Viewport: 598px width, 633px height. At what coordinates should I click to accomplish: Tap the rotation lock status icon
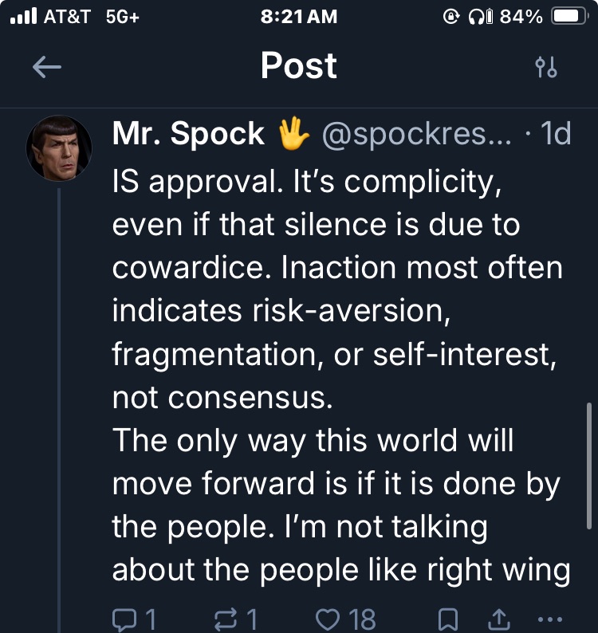click(x=453, y=17)
